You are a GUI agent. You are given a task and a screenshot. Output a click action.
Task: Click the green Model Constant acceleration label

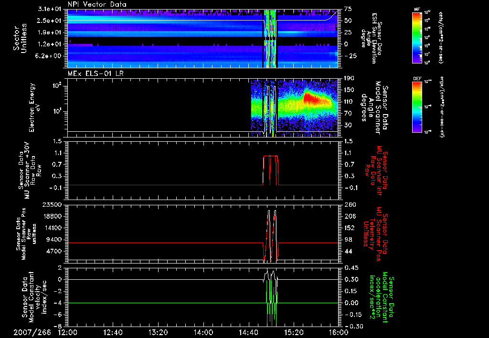pyautogui.click(x=381, y=297)
